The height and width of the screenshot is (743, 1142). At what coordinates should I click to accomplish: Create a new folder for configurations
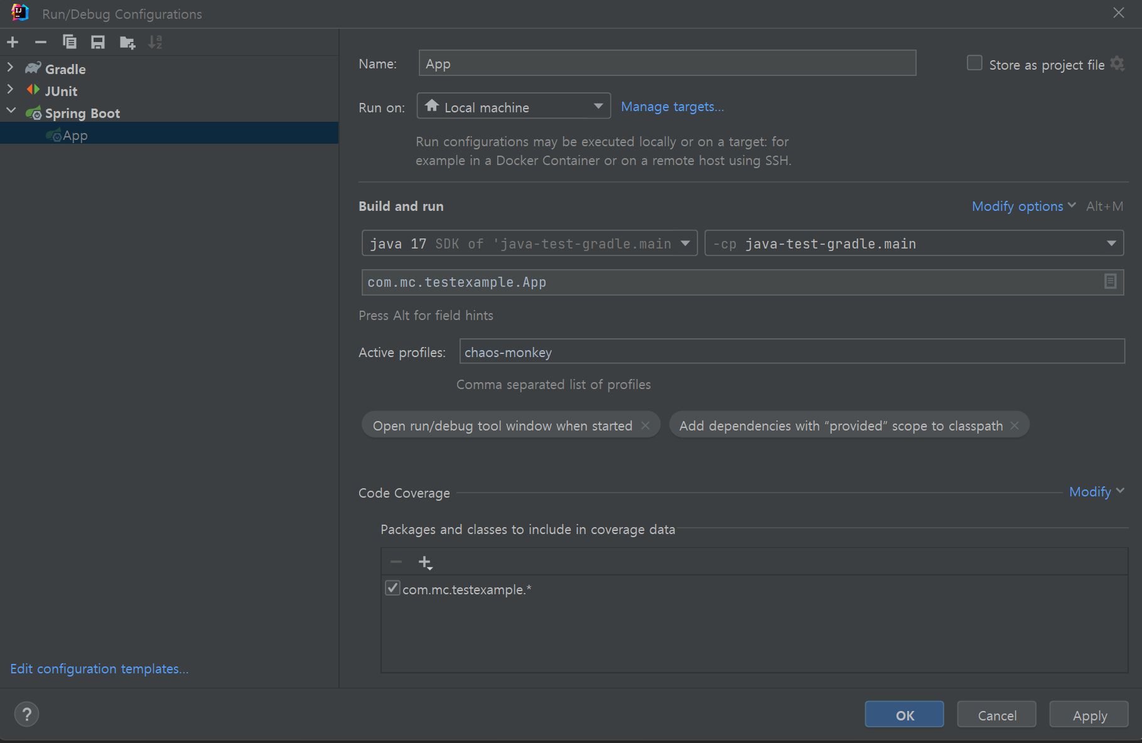point(127,42)
